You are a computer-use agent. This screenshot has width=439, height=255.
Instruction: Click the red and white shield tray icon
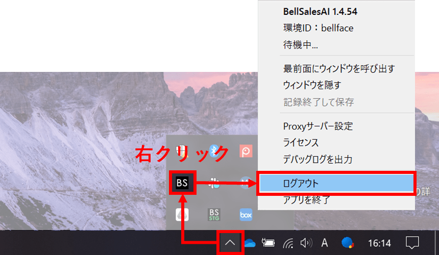(182, 151)
